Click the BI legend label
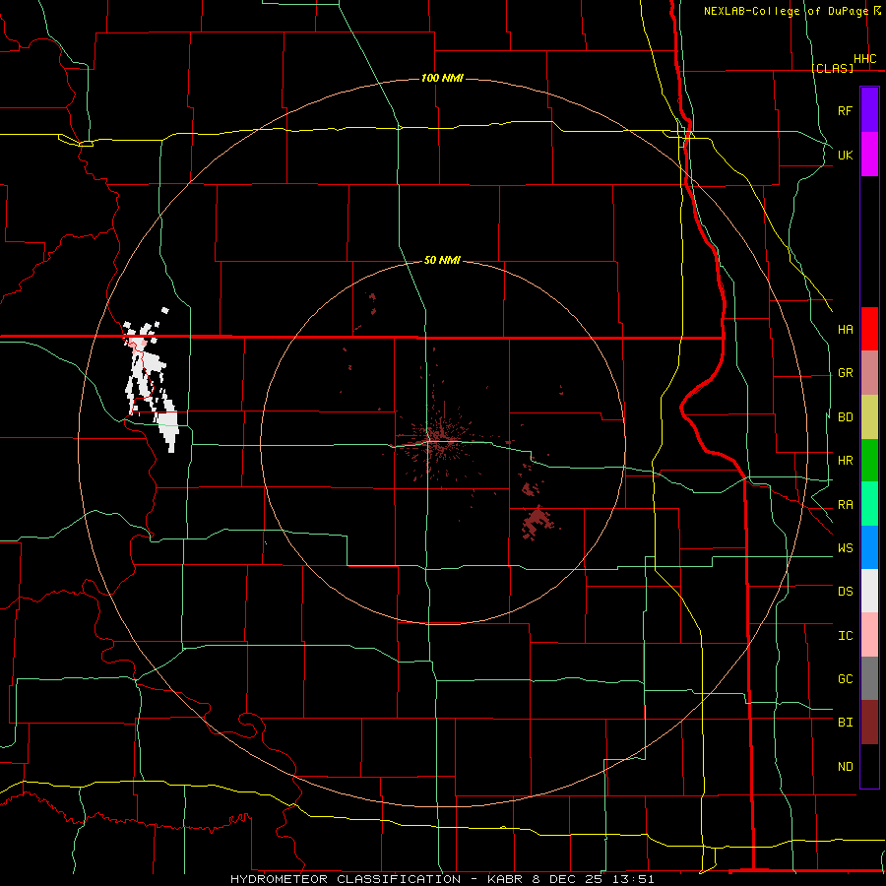886x886 pixels. coord(845,723)
